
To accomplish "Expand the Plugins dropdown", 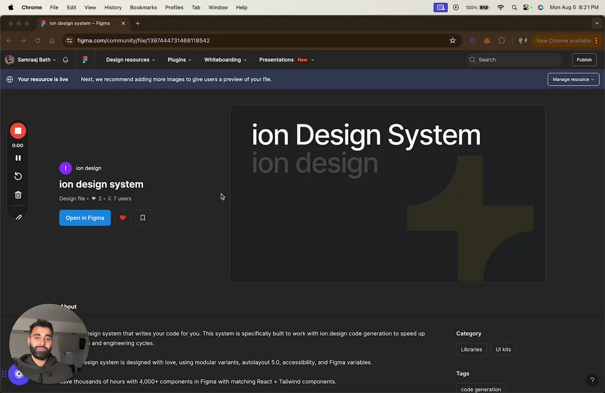I will click(180, 60).
